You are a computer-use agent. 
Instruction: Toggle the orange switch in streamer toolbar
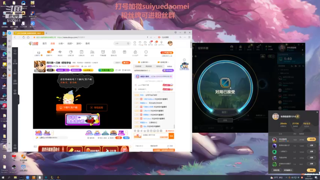tap(49, 52)
